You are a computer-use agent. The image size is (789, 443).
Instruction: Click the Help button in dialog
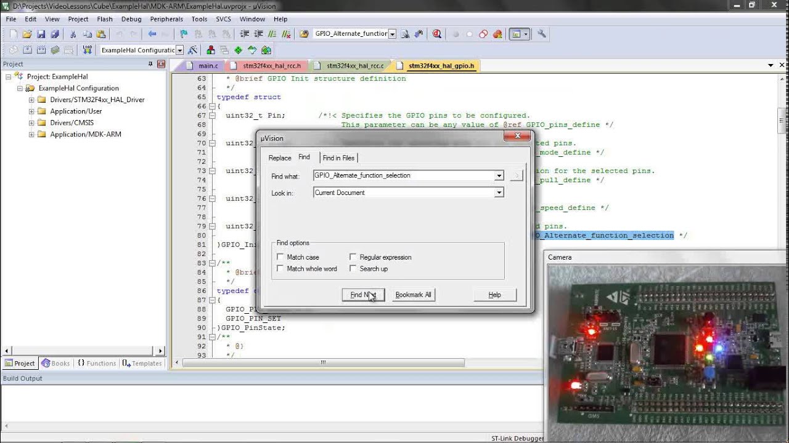point(494,295)
